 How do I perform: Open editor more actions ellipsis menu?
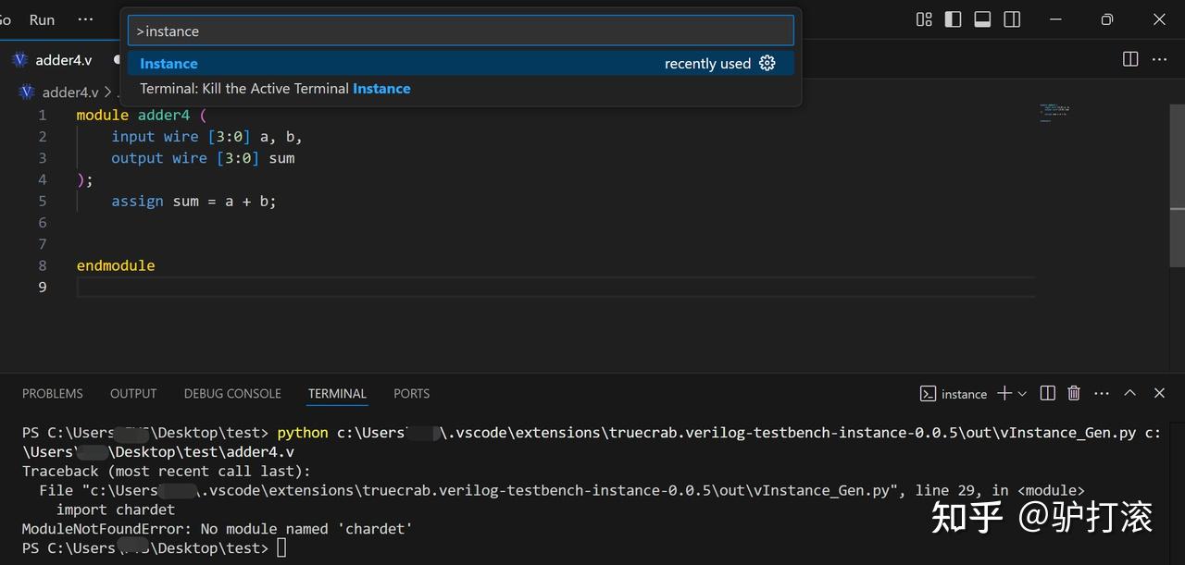tap(1159, 58)
